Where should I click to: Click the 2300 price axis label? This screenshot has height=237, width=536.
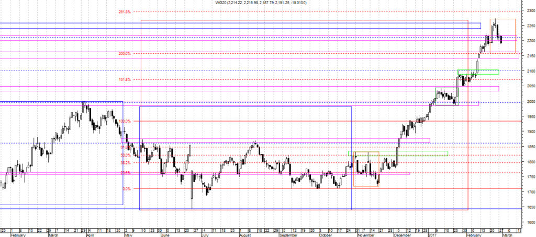click(531, 10)
